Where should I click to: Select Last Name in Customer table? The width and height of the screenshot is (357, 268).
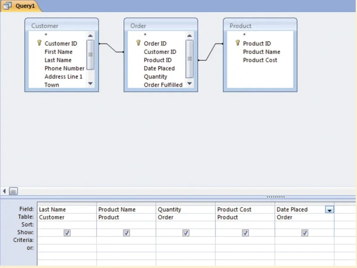(x=58, y=60)
